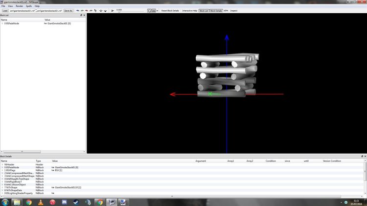
Task: Click Value column header in Block List
Action: point(47,20)
